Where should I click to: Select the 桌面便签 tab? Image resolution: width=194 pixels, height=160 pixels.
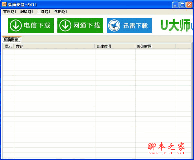point(12,39)
